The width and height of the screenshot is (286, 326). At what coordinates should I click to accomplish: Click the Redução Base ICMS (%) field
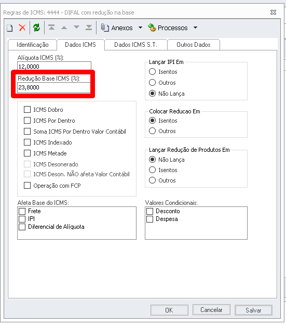[x=54, y=87]
